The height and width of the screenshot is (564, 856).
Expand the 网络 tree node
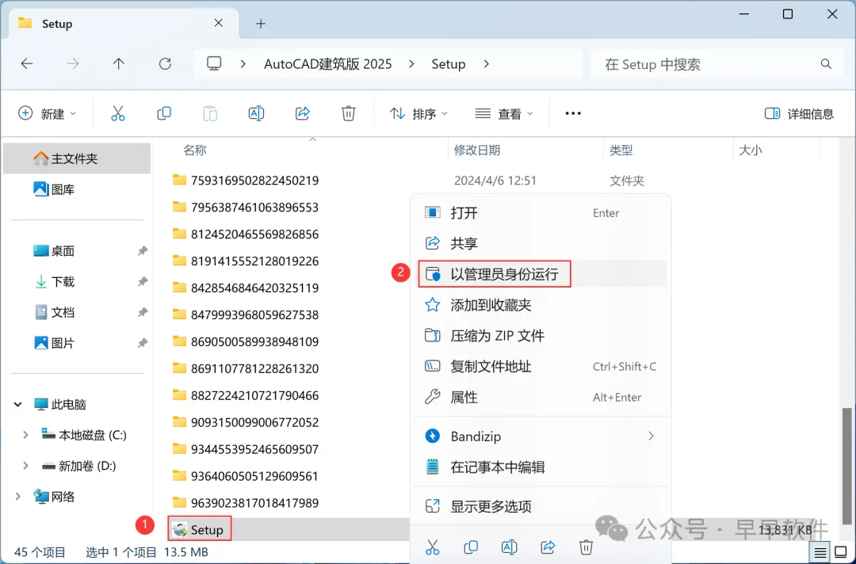(x=18, y=496)
